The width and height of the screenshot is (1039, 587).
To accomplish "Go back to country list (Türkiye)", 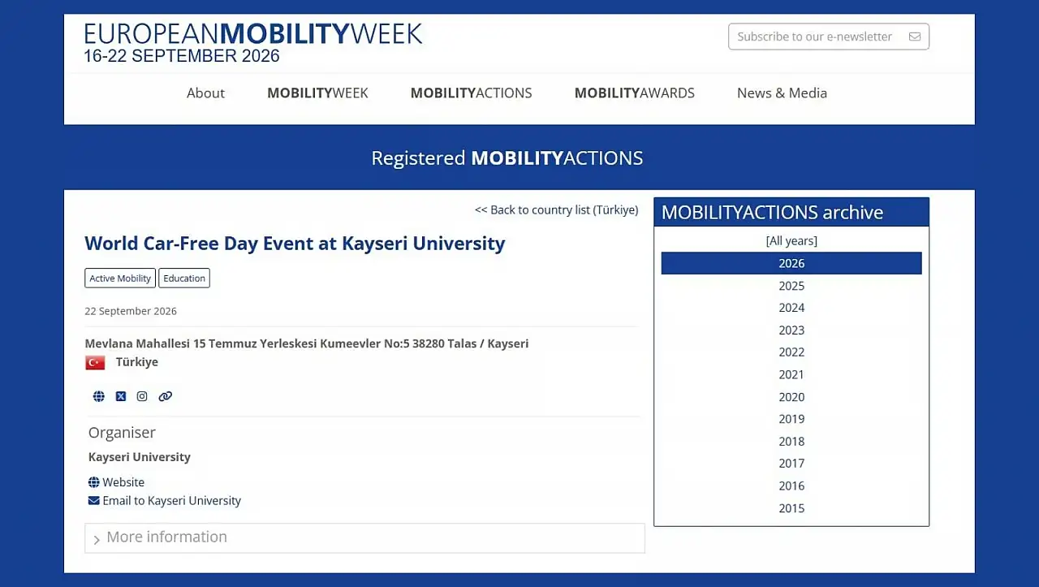I will coord(557,210).
